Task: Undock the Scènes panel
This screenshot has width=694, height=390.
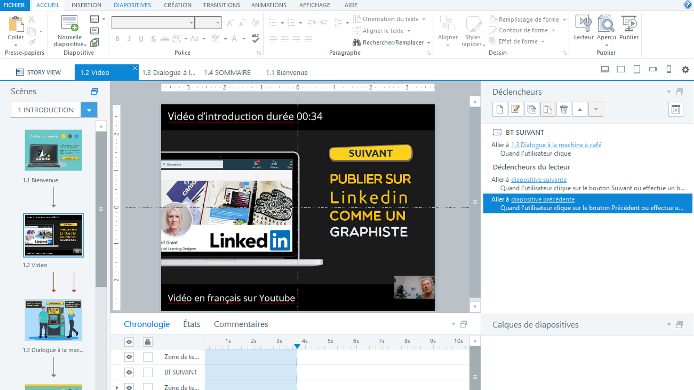Action: 94,91
